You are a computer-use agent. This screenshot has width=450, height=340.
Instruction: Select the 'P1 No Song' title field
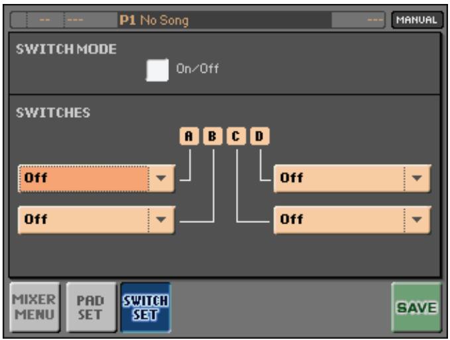pos(225,20)
